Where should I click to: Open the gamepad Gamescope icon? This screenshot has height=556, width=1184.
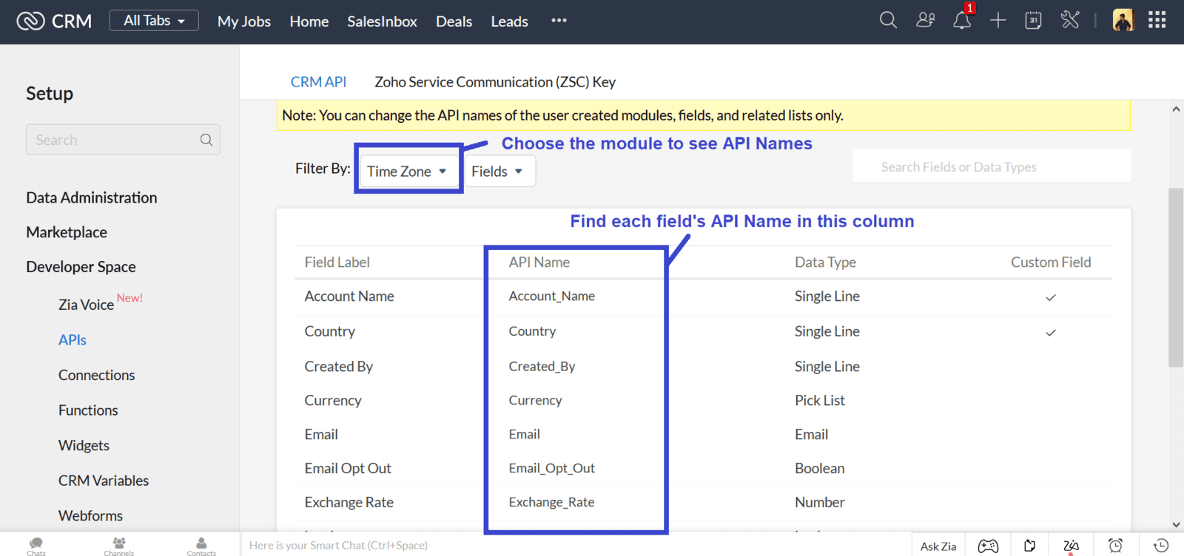(988, 546)
